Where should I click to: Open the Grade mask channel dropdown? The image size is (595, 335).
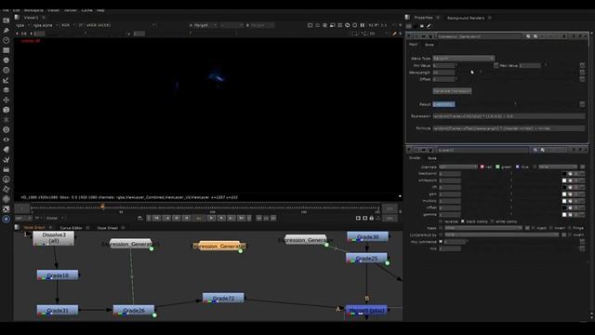(483, 228)
